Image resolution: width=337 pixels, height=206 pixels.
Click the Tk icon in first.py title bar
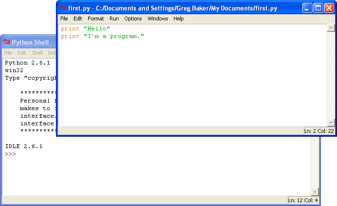tap(63, 8)
